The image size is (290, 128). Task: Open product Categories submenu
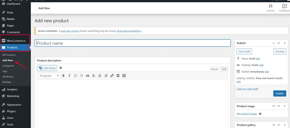point(8,66)
